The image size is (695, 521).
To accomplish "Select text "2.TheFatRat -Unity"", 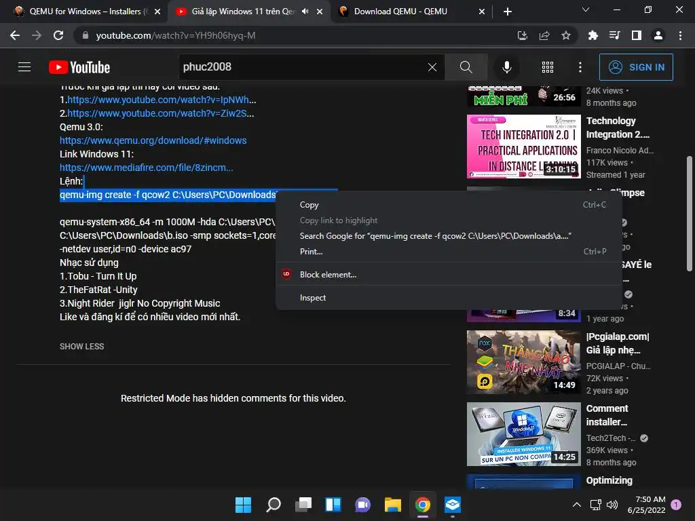I will tap(98, 290).
